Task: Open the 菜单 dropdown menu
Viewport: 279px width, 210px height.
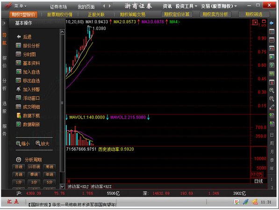Action: 20,6
